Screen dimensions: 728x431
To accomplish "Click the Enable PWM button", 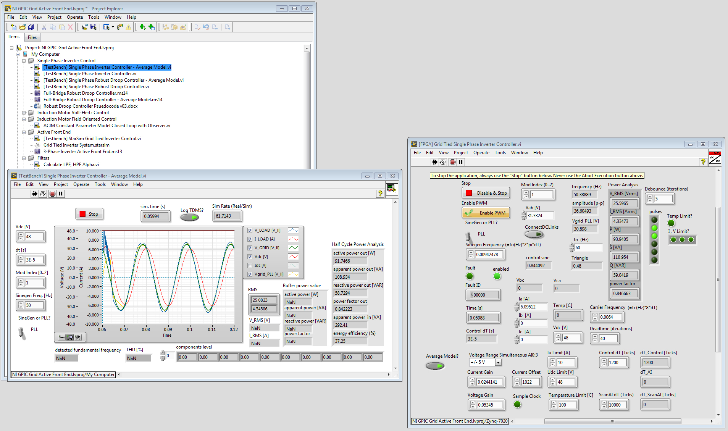I will coord(486,213).
